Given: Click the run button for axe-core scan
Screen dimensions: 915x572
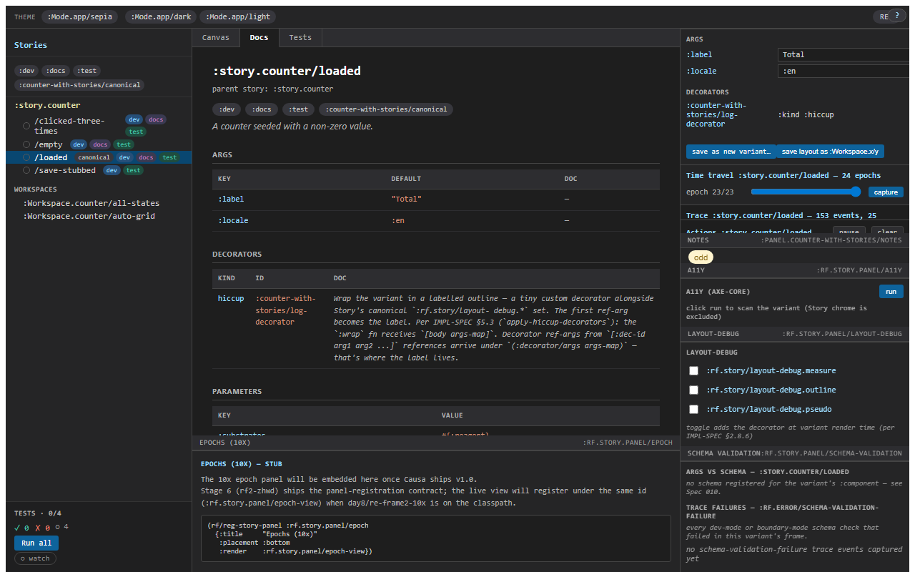Looking at the screenshot, I should [891, 292].
